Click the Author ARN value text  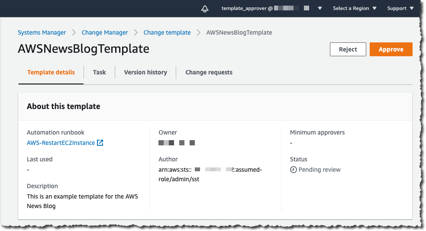210,174
